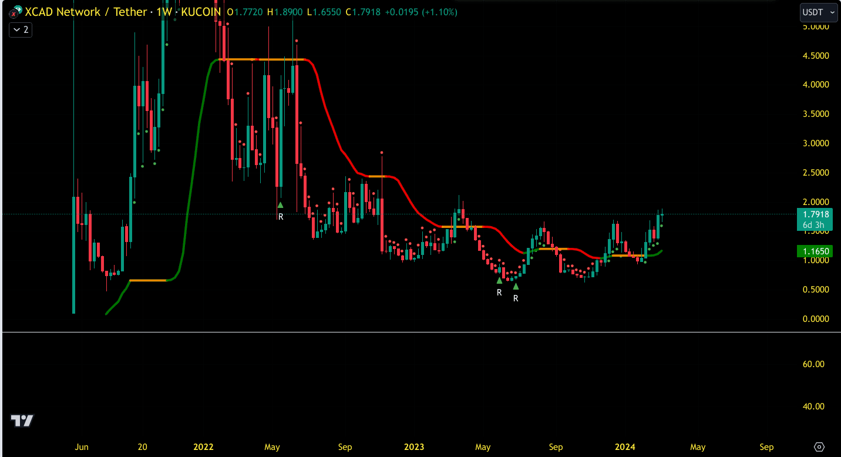Click the KUCOIN exchange label
This screenshot has height=457, width=841.
click(x=200, y=12)
